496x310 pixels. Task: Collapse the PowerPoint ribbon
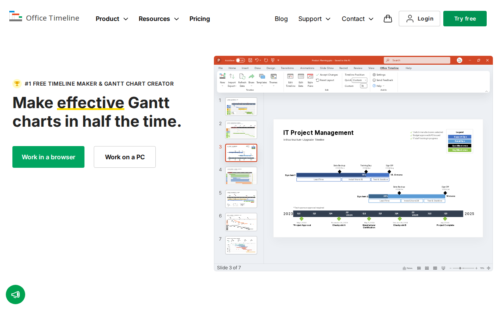click(x=487, y=91)
